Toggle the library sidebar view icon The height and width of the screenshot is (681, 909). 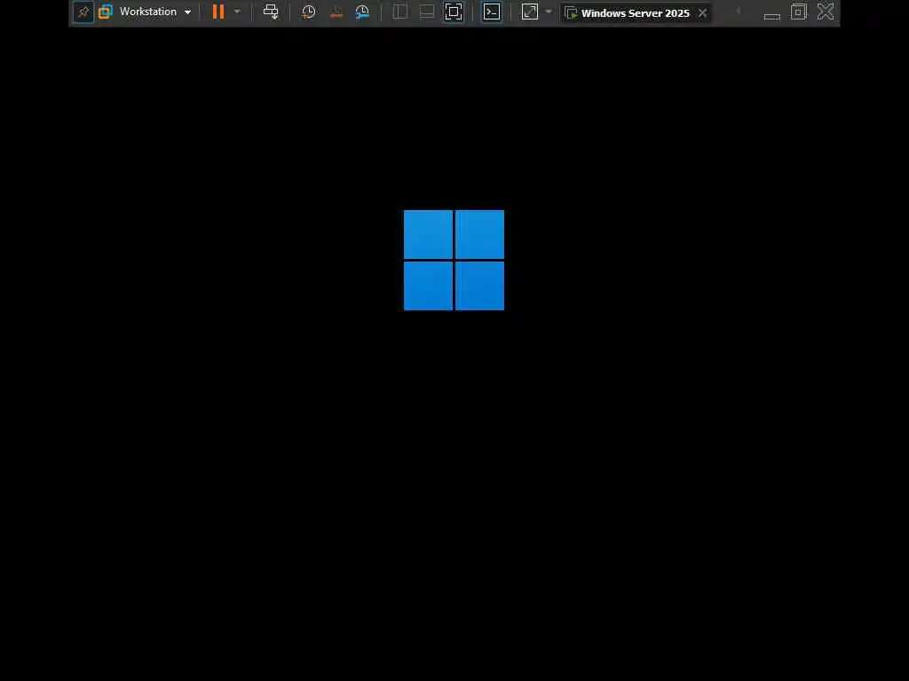click(x=400, y=12)
